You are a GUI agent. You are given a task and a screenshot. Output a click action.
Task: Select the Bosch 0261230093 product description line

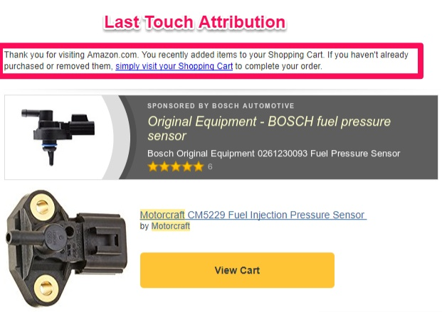[273, 154]
